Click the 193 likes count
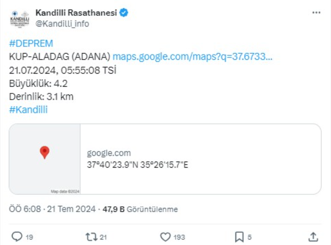 click(179, 237)
